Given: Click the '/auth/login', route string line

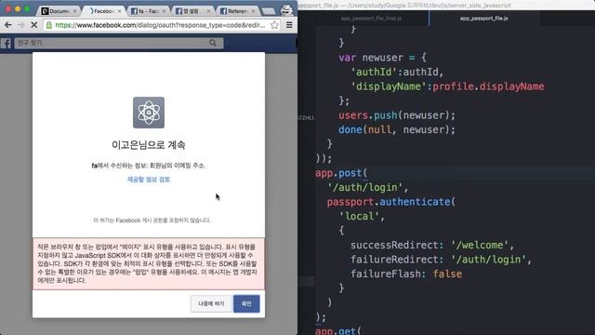Looking at the screenshot, I should (367, 188).
